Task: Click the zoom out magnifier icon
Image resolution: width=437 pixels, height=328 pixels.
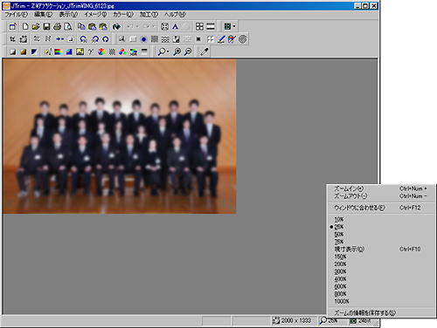Action: (188, 51)
